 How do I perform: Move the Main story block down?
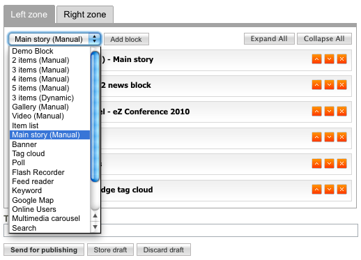pyautogui.click(x=329, y=59)
